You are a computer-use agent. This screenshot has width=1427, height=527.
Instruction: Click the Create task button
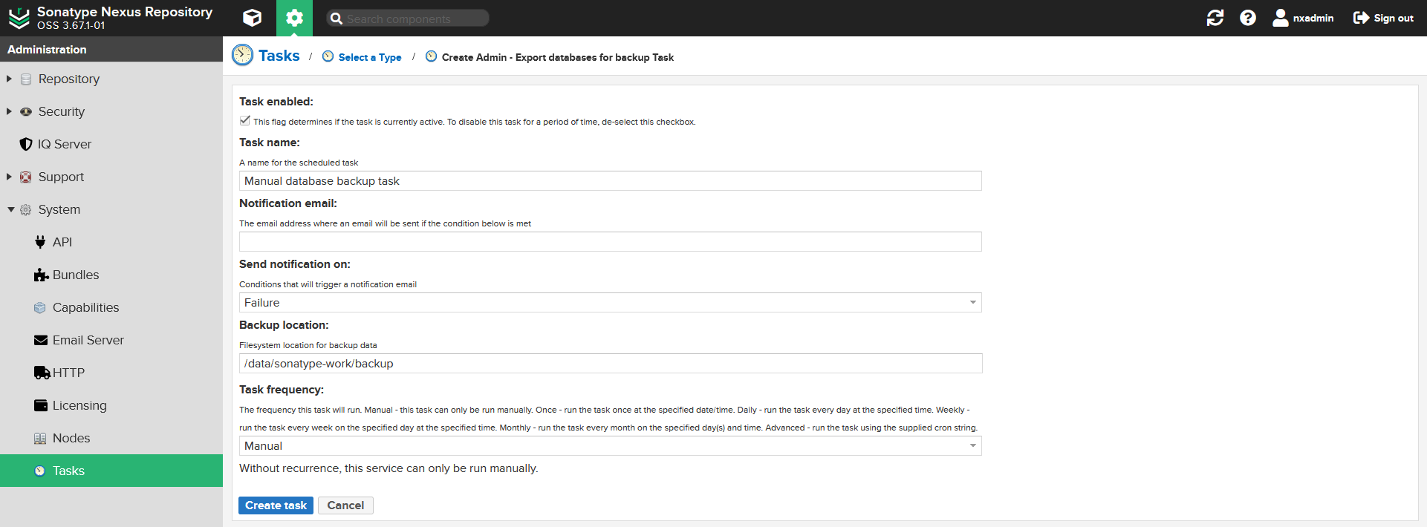click(x=276, y=505)
